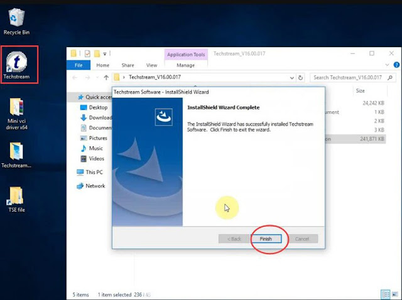Open the TSE file desktop shortcut
402x300 pixels.
16,200
